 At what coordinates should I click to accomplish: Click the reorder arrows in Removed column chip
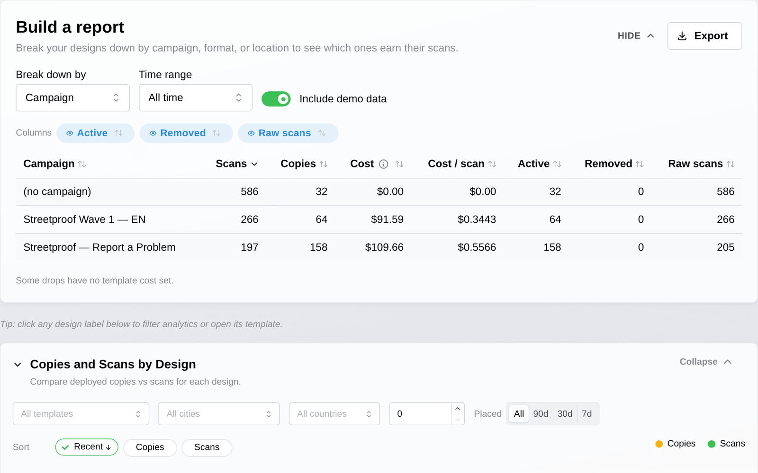click(x=217, y=133)
